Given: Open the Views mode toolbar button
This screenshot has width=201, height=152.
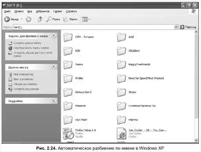Looking at the screenshot, I should tap(85, 19).
